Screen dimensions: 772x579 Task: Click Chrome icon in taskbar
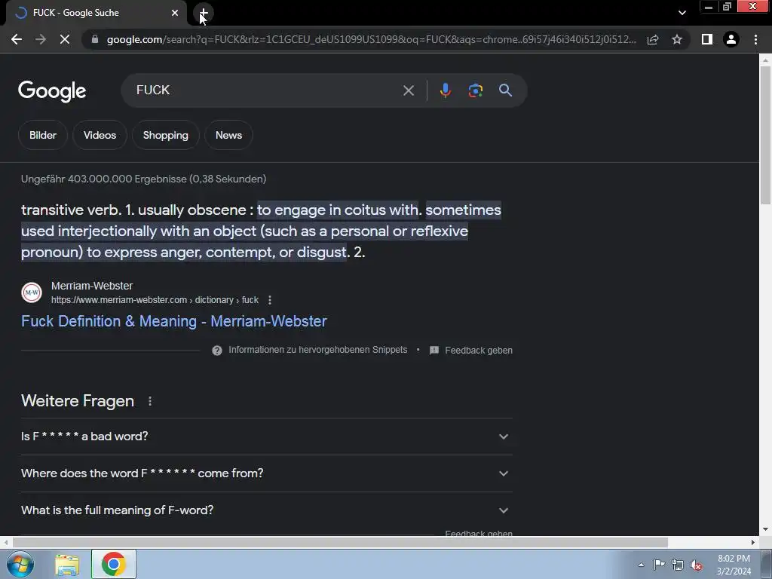pyautogui.click(x=114, y=564)
